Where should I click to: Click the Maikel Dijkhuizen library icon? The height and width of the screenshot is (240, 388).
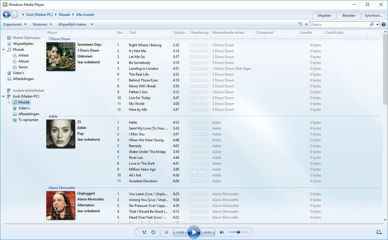(x=9, y=38)
